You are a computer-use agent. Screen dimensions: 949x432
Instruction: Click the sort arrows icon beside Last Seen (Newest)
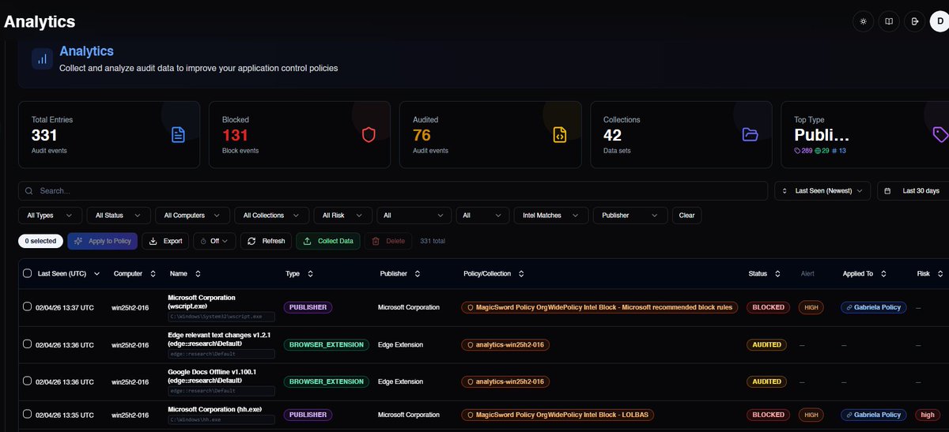[785, 191]
